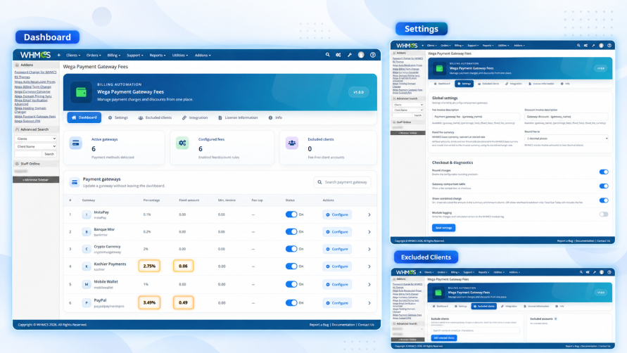
Task: Open the Info tab in Dashboard window
Action: tap(276, 117)
